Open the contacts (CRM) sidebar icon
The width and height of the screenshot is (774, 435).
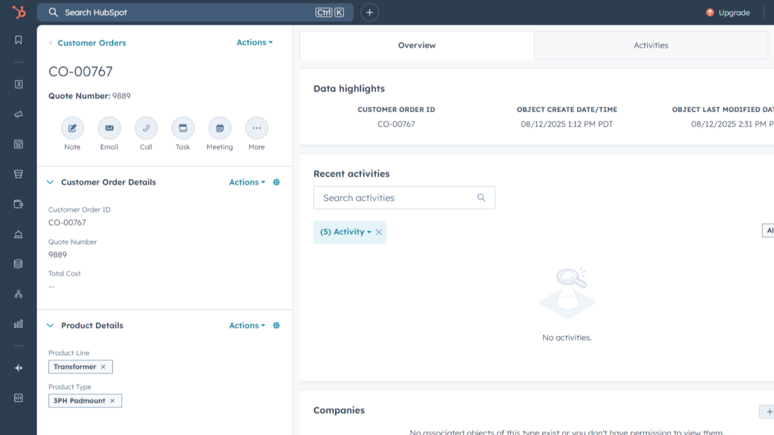[19, 84]
